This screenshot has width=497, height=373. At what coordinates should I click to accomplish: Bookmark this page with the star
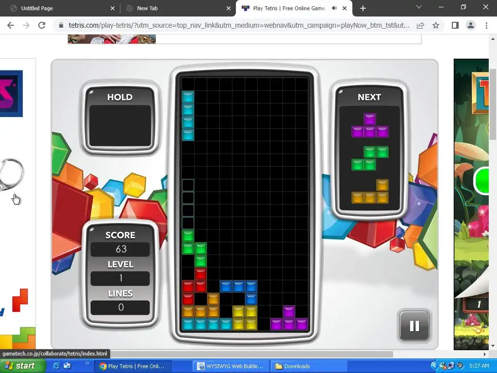tap(436, 25)
